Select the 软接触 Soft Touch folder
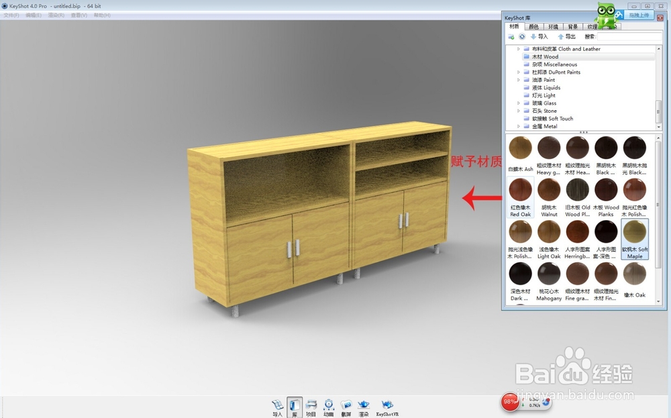671x418 pixels. click(x=552, y=119)
